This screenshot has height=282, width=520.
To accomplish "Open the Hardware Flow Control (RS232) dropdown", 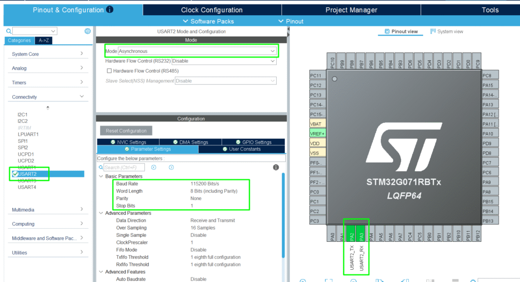I will click(224, 61).
